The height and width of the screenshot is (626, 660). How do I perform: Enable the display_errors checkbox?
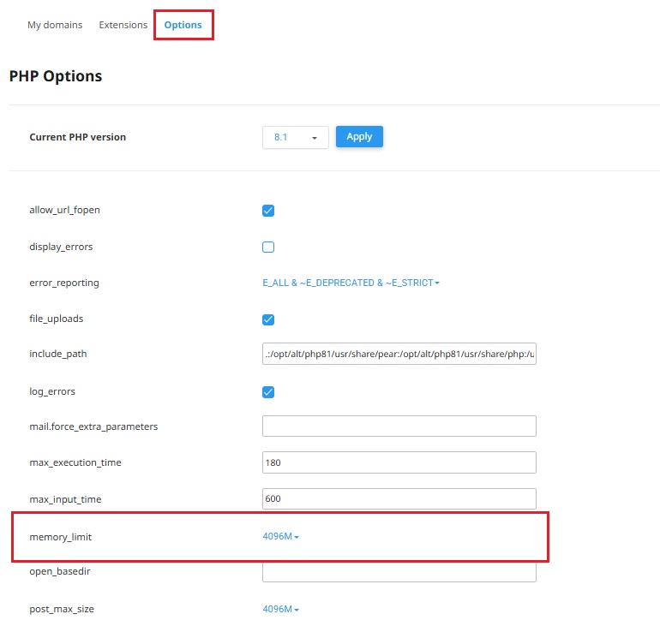[x=268, y=247]
